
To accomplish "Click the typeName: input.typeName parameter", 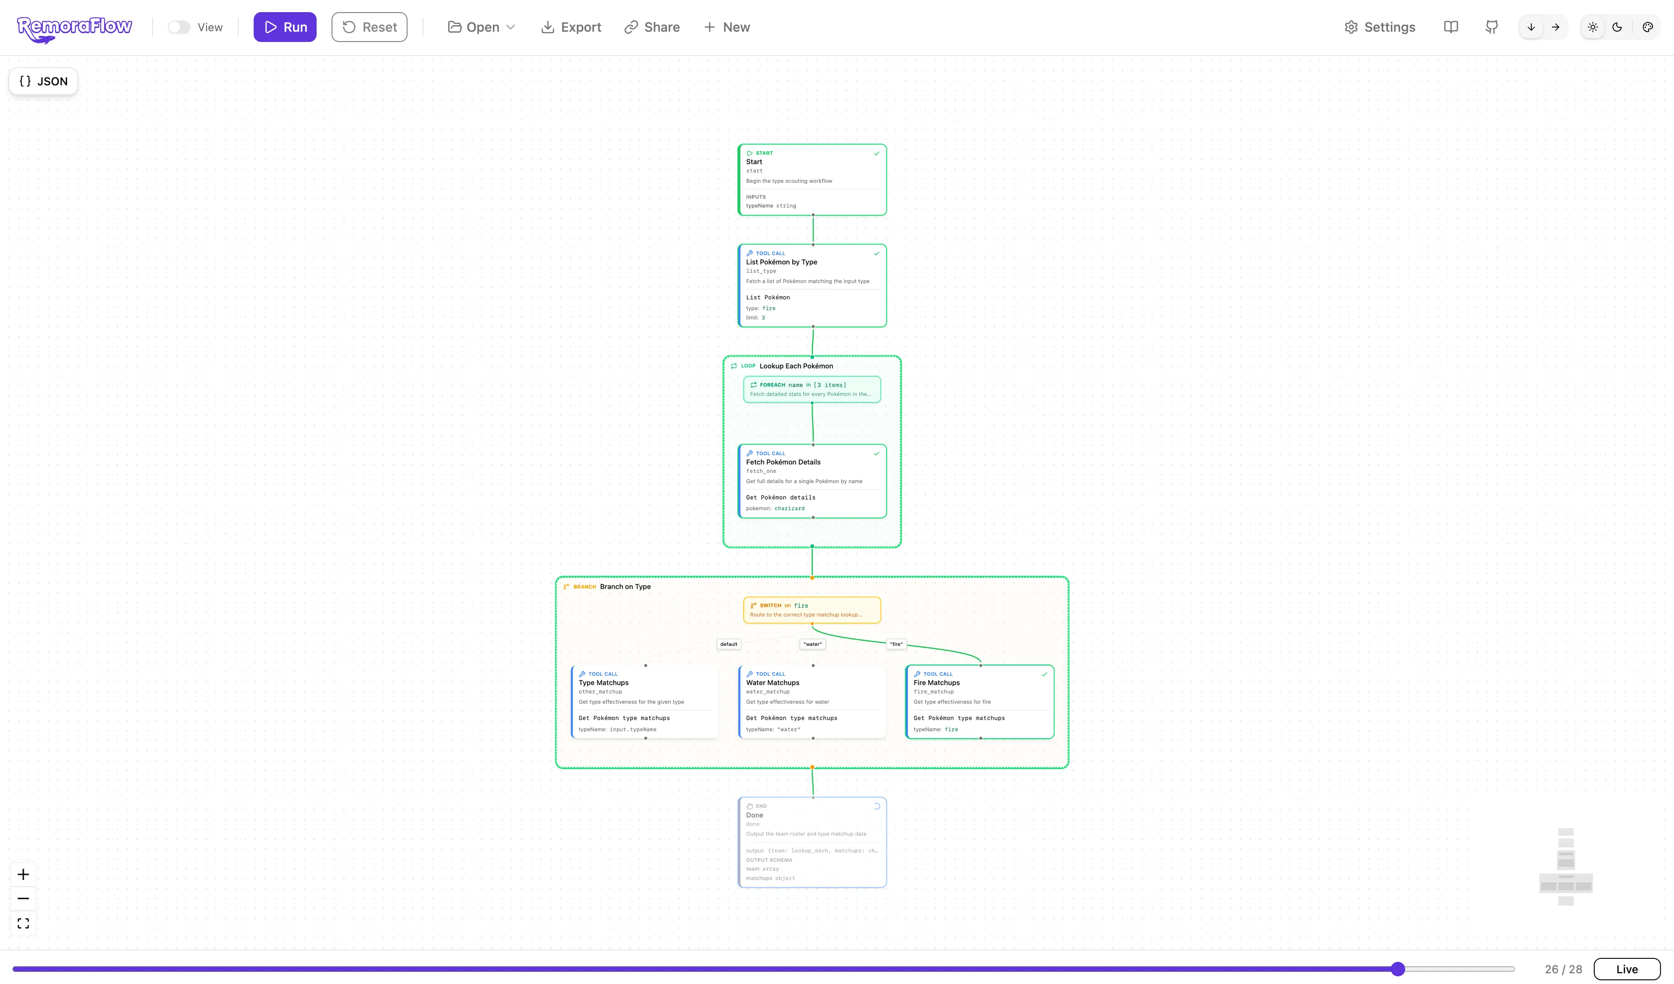I will coord(617,729).
